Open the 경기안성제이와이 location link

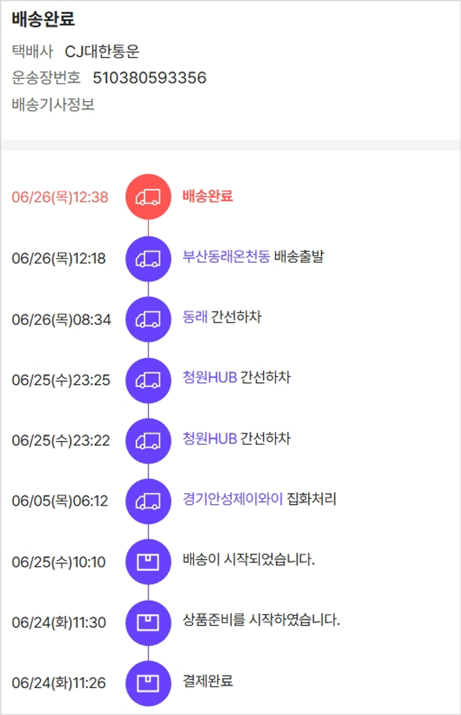232,498
